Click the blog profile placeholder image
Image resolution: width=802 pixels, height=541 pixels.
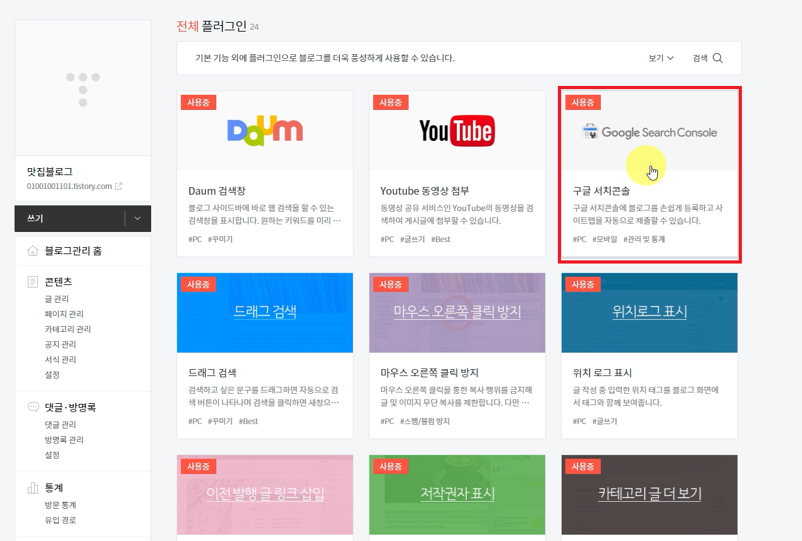83,88
